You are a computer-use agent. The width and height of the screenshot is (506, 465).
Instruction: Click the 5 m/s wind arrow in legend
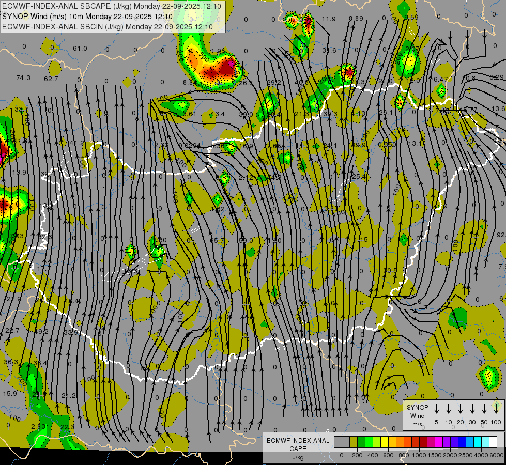pyautogui.click(x=436, y=408)
